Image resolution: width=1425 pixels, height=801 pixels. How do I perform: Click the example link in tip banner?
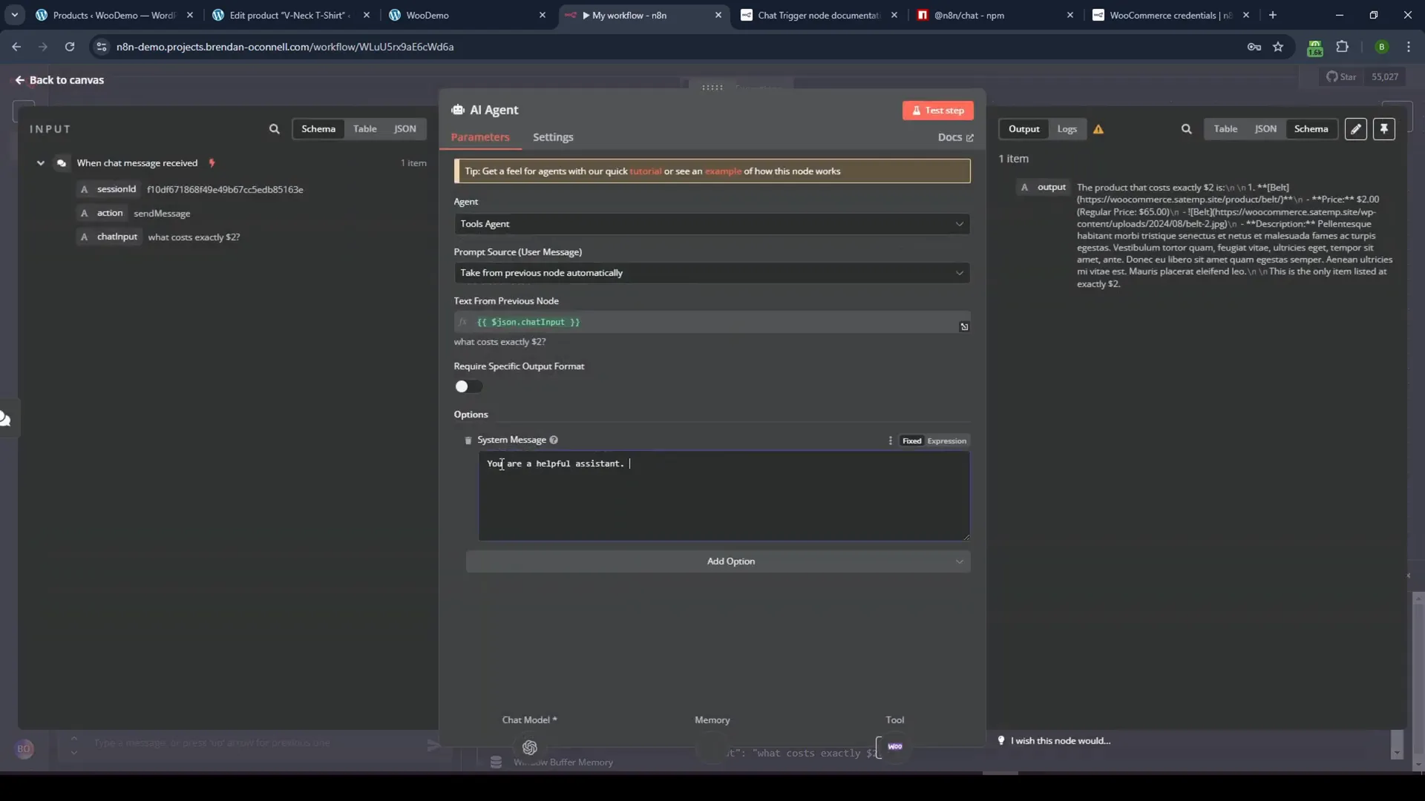(722, 171)
